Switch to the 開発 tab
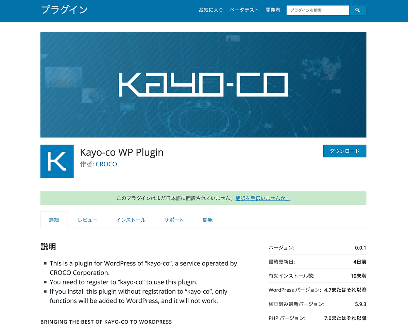 pos(208,220)
